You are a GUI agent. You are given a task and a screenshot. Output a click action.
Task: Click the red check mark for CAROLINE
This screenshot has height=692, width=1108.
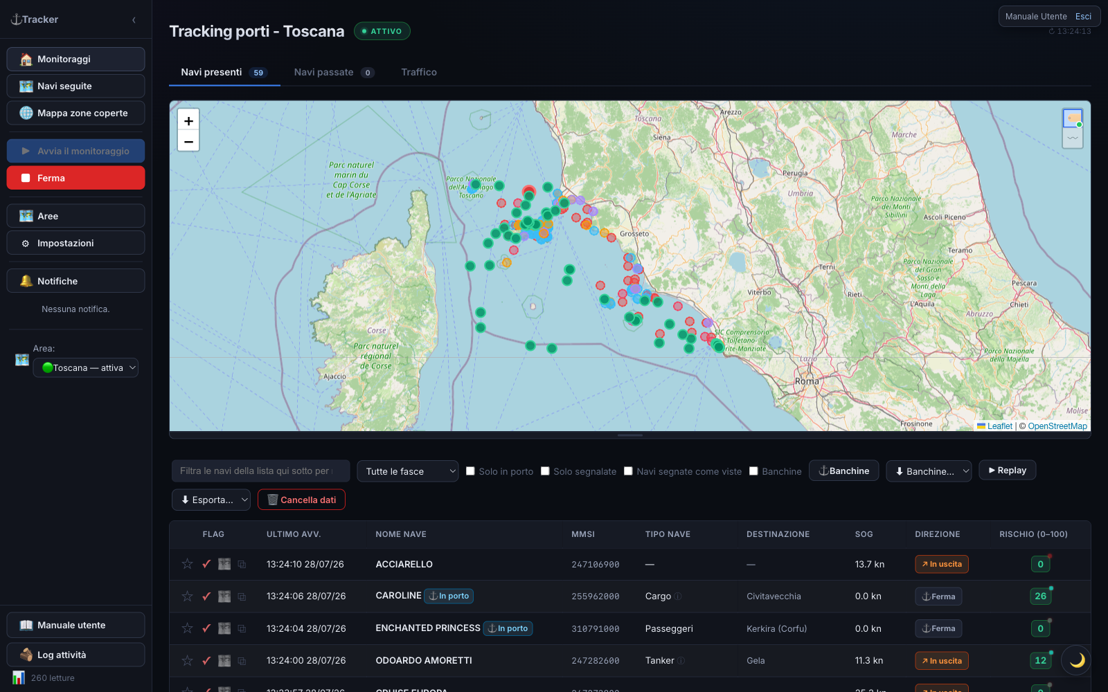[x=206, y=596]
